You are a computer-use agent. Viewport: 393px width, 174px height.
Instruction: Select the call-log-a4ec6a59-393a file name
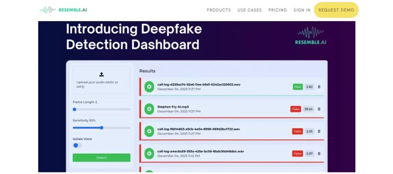200,151
